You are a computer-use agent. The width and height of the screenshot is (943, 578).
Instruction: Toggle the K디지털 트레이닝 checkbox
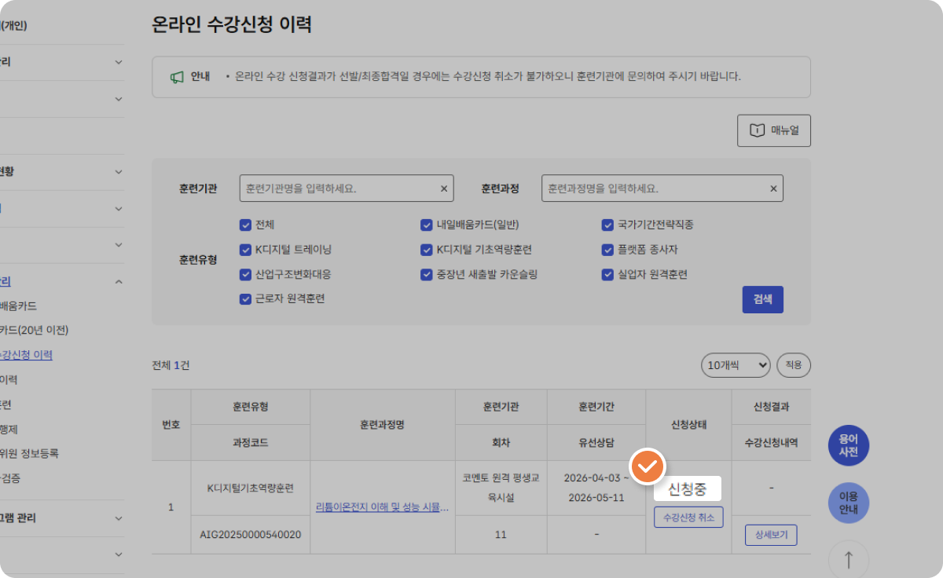[245, 250]
